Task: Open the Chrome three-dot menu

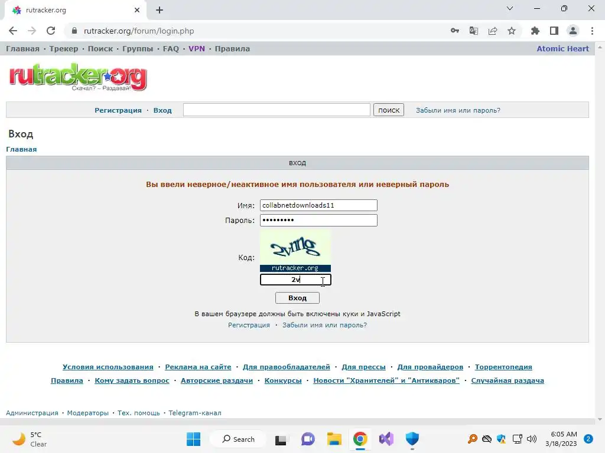Action: pyautogui.click(x=592, y=31)
